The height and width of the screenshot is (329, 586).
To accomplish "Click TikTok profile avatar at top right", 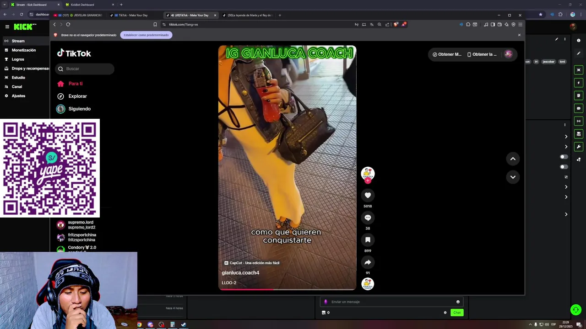I will click(508, 54).
